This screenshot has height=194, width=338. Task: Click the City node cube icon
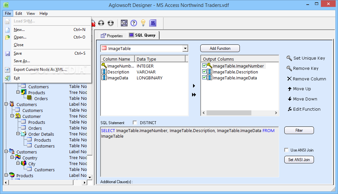point(24,163)
